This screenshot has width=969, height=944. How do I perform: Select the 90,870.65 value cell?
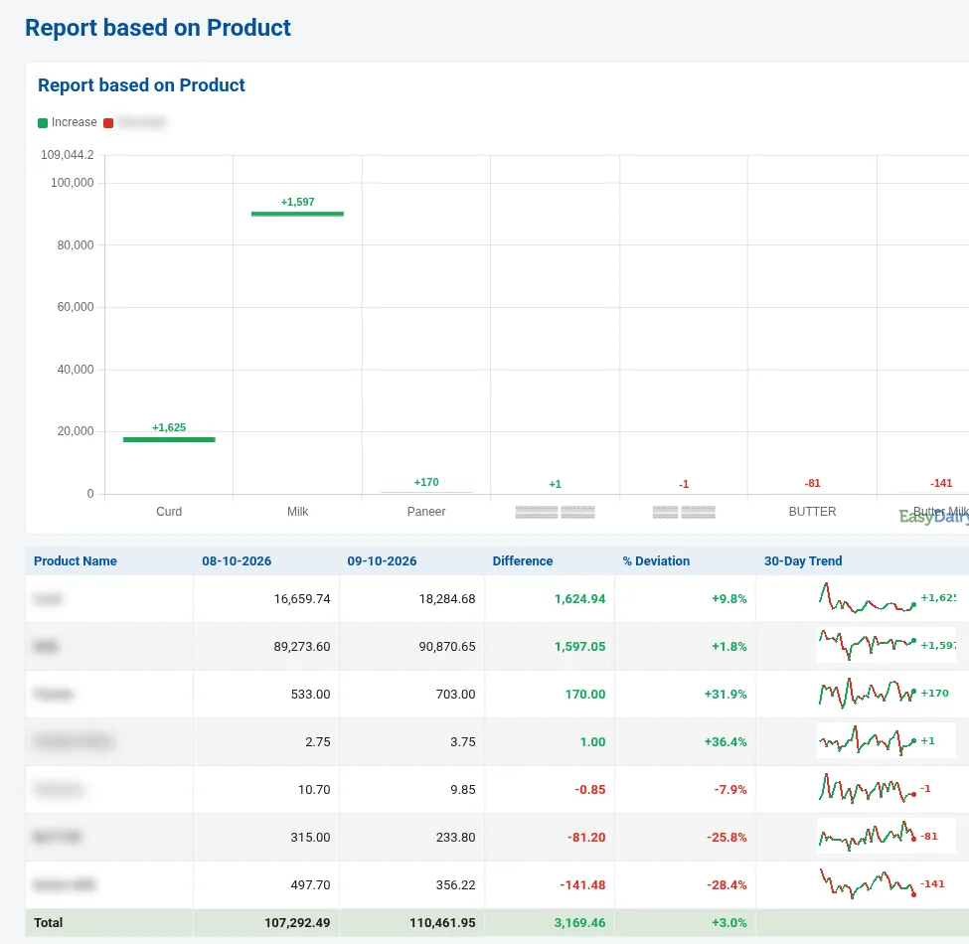(411, 646)
